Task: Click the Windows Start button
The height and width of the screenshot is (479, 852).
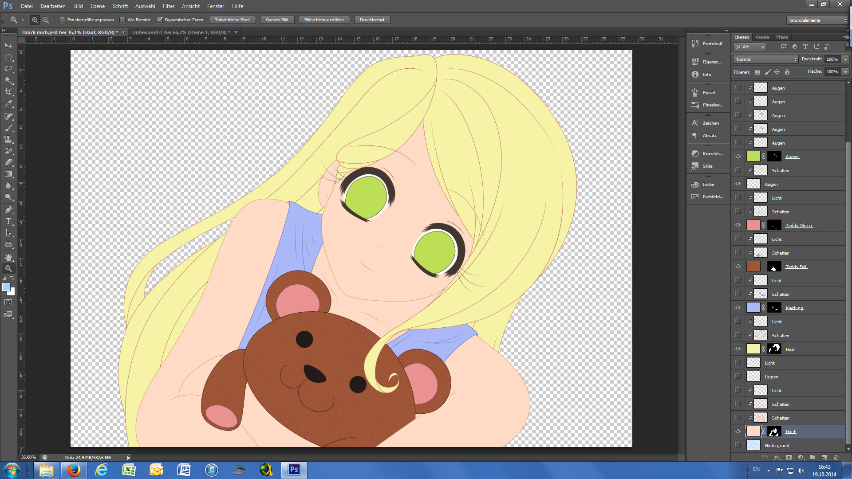Action: pos(12,470)
